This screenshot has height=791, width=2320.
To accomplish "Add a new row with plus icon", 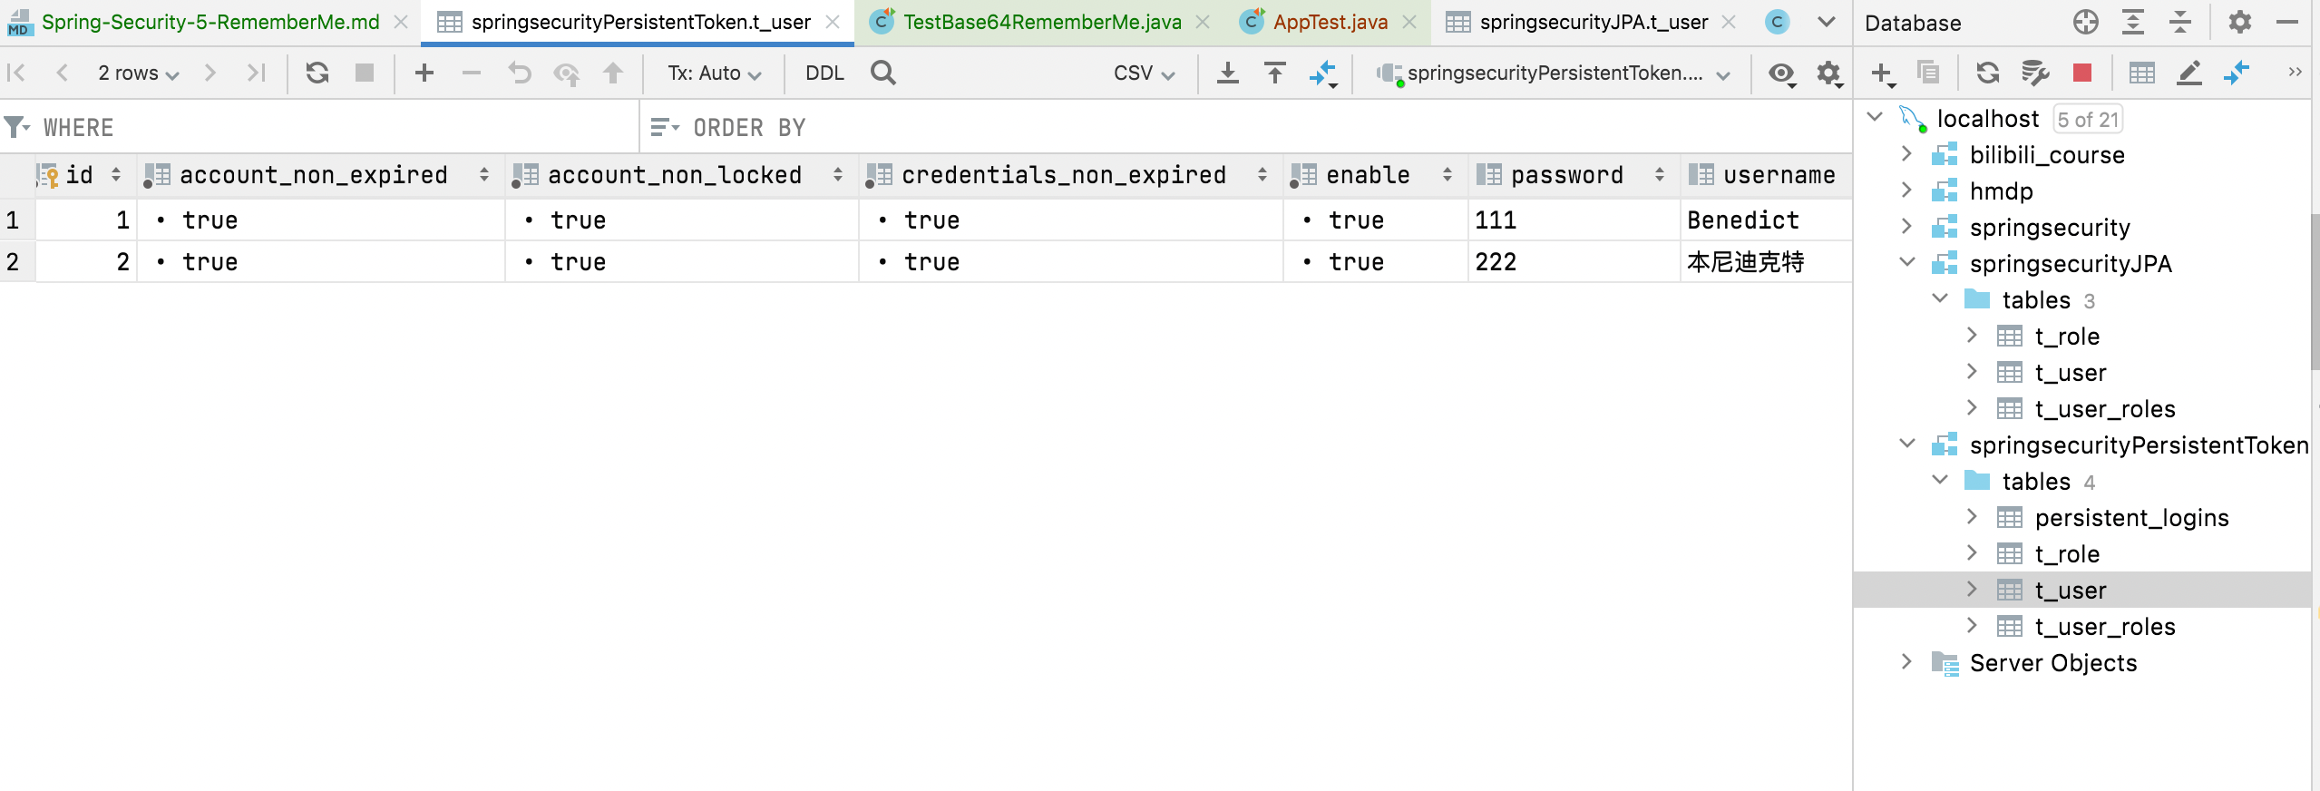I will pyautogui.click(x=424, y=73).
